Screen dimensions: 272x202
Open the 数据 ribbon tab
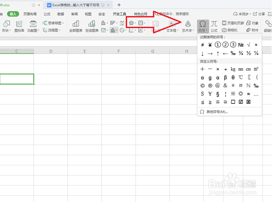61,14
